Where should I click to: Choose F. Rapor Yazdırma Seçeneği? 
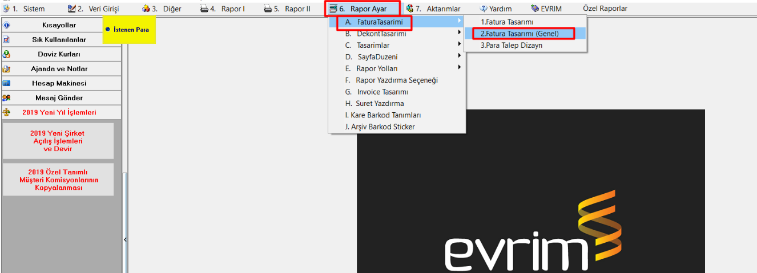pyautogui.click(x=396, y=80)
